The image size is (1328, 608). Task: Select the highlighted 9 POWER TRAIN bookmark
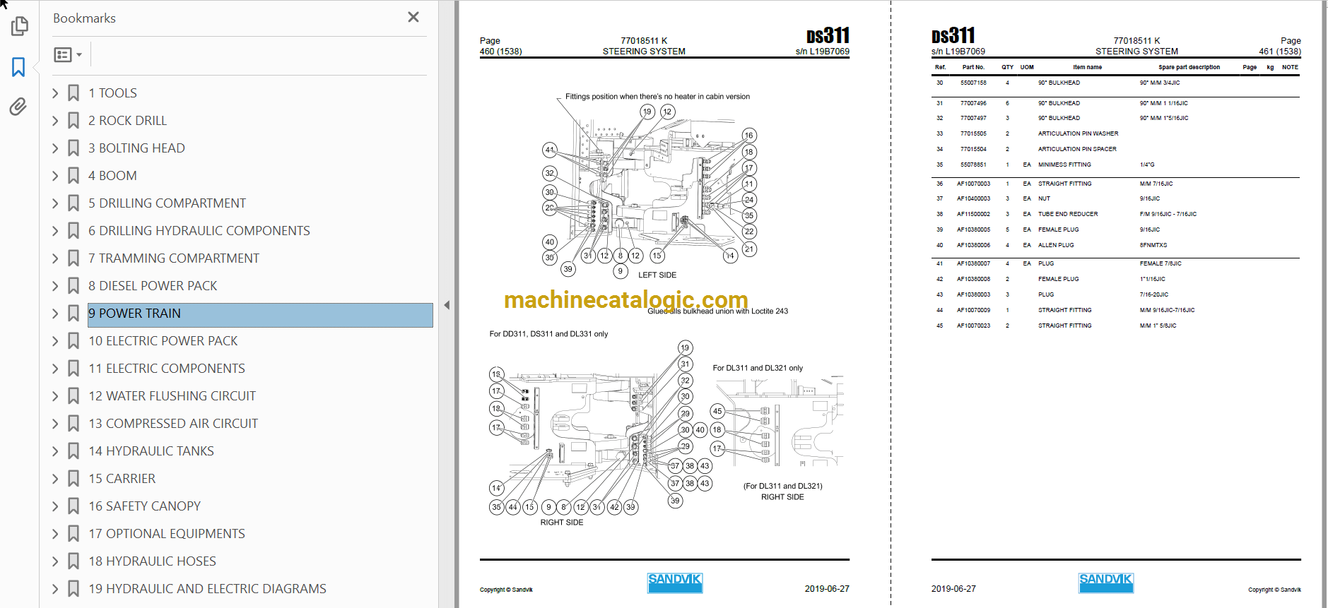pos(260,315)
